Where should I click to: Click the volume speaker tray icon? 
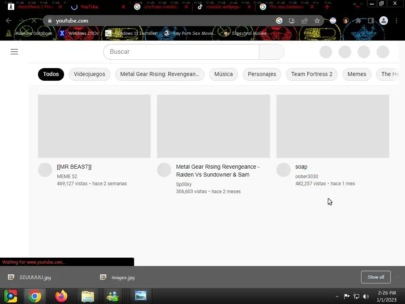coord(366,296)
